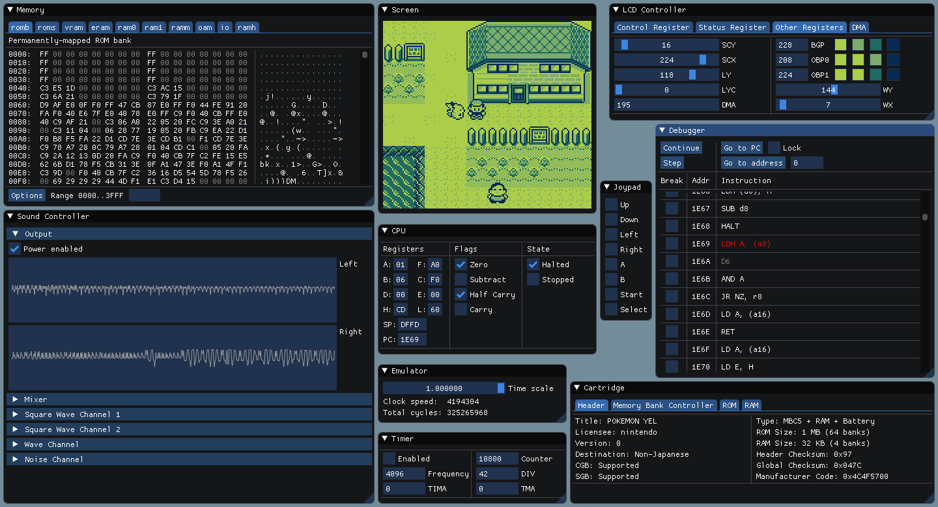Click the Go to address button

754,163
